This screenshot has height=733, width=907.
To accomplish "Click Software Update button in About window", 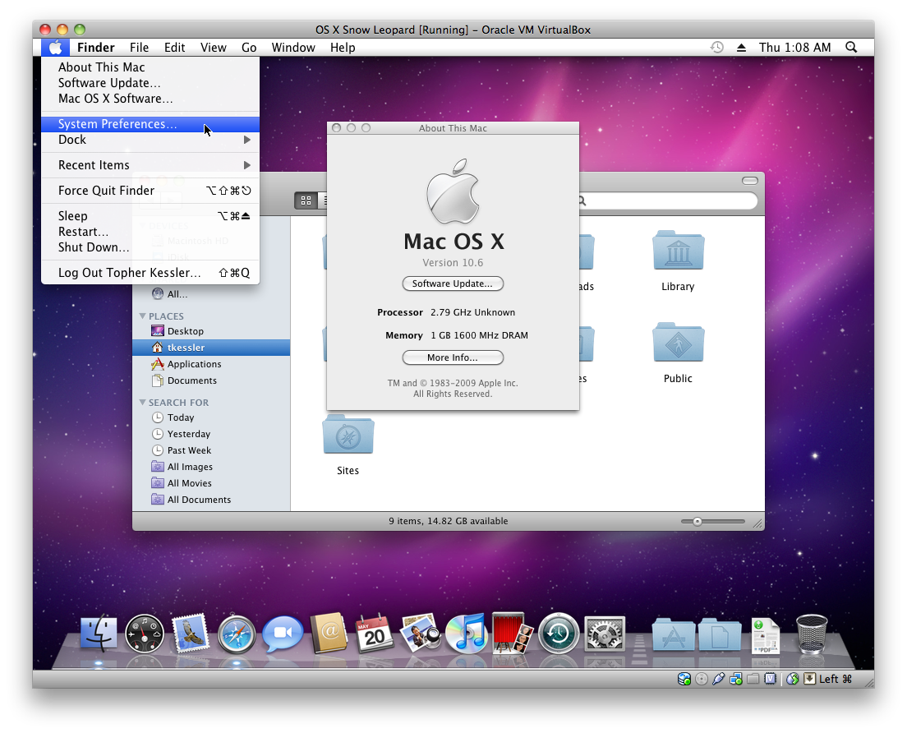I will tap(453, 284).
